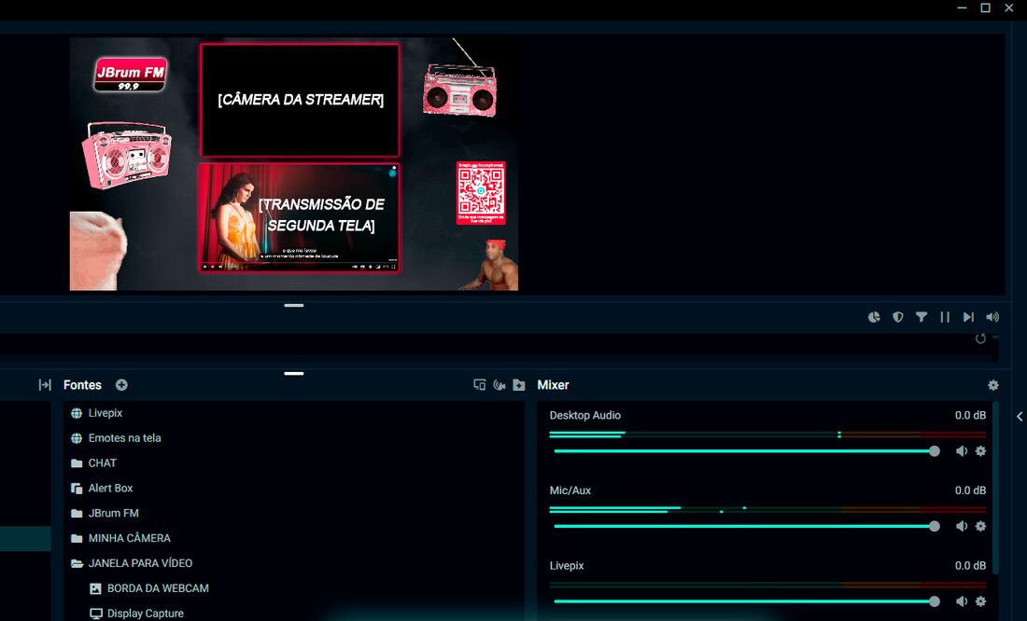Viewport: 1027px width, 621px height.
Task: Click the skip-to-next icon below the preview
Action: pos(968,317)
